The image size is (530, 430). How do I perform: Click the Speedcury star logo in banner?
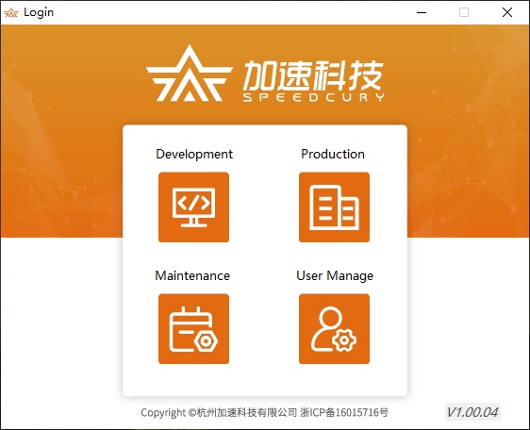pyautogui.click(x=190, y=73)
